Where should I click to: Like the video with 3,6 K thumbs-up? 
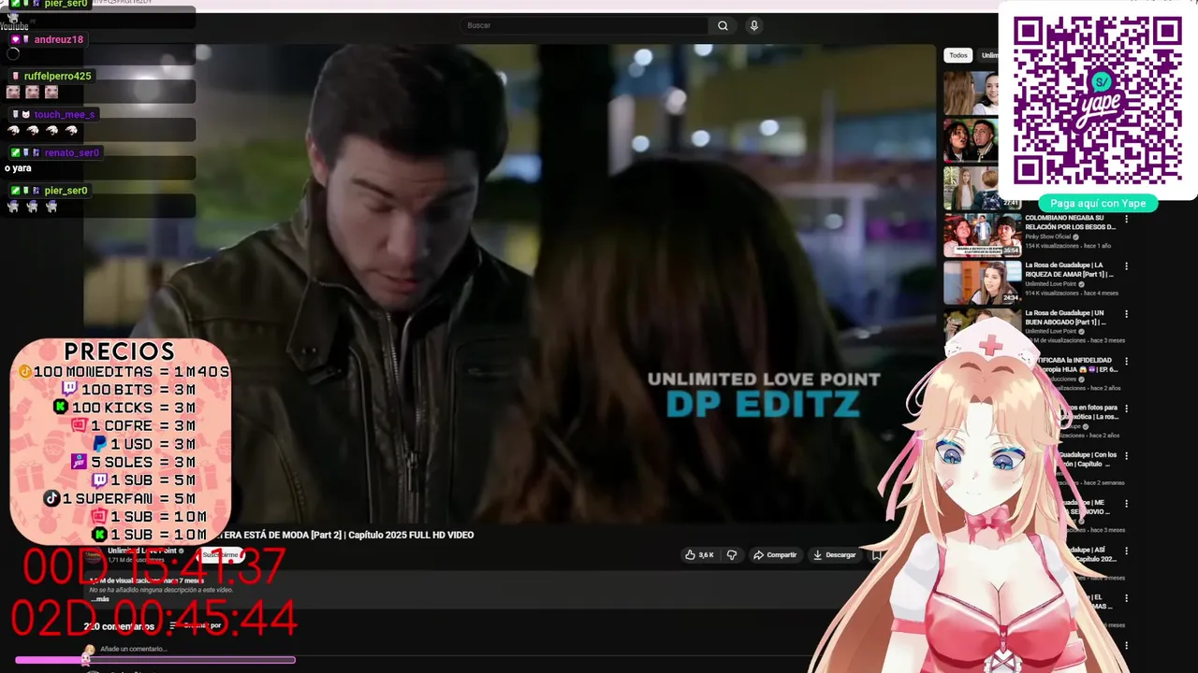pyautogui.click(x=699, y=555)
